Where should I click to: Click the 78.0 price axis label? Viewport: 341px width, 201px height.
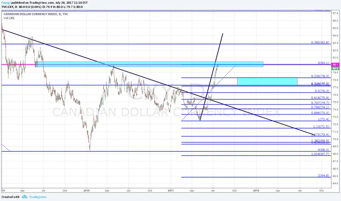click(x=335, y=80)
